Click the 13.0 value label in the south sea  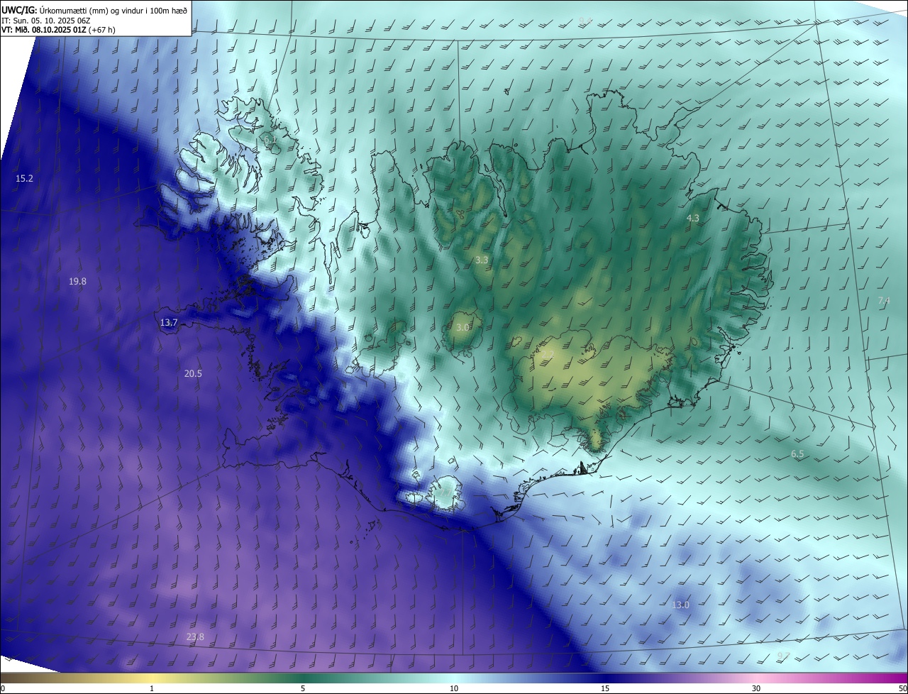[x=680, y=605]
